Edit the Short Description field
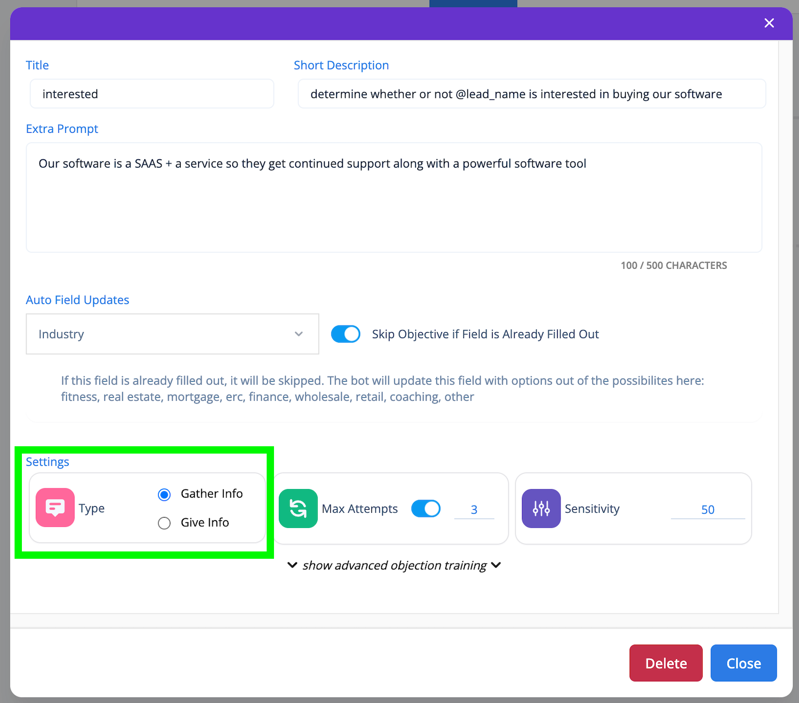799x703 pixels. 532,94
